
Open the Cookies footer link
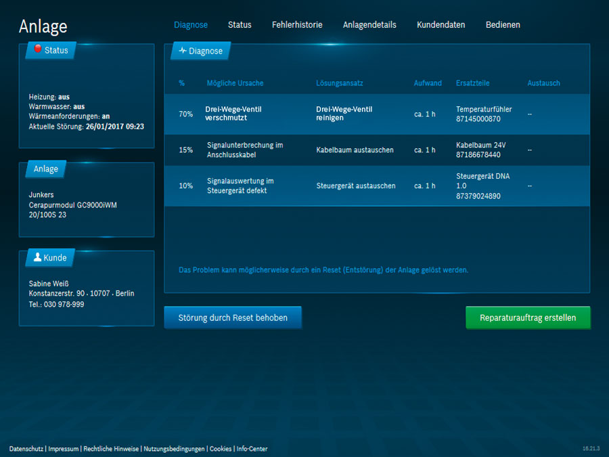221,449
